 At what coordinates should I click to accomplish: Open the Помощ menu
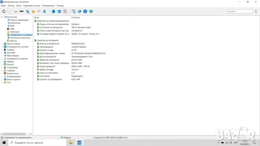click(x=60, y=6)
